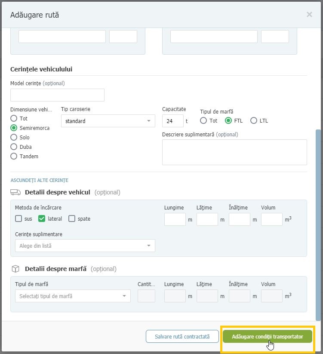Click the truck icon beside Detalii despre vehicul
This screenshot has width=323, height=354.
click(x=15, y=192)
